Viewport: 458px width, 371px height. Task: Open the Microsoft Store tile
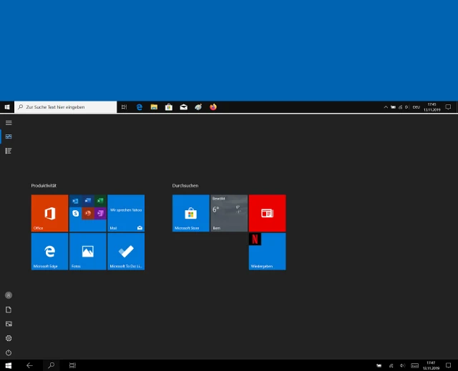click(190, 213)
